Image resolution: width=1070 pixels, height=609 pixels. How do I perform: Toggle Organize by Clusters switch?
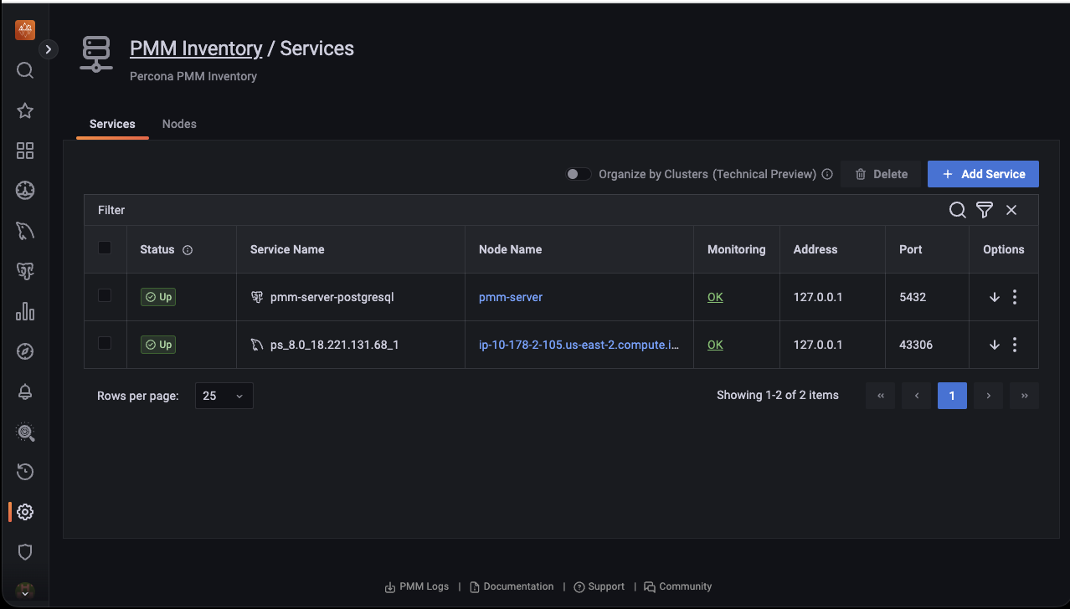[578, 174]
